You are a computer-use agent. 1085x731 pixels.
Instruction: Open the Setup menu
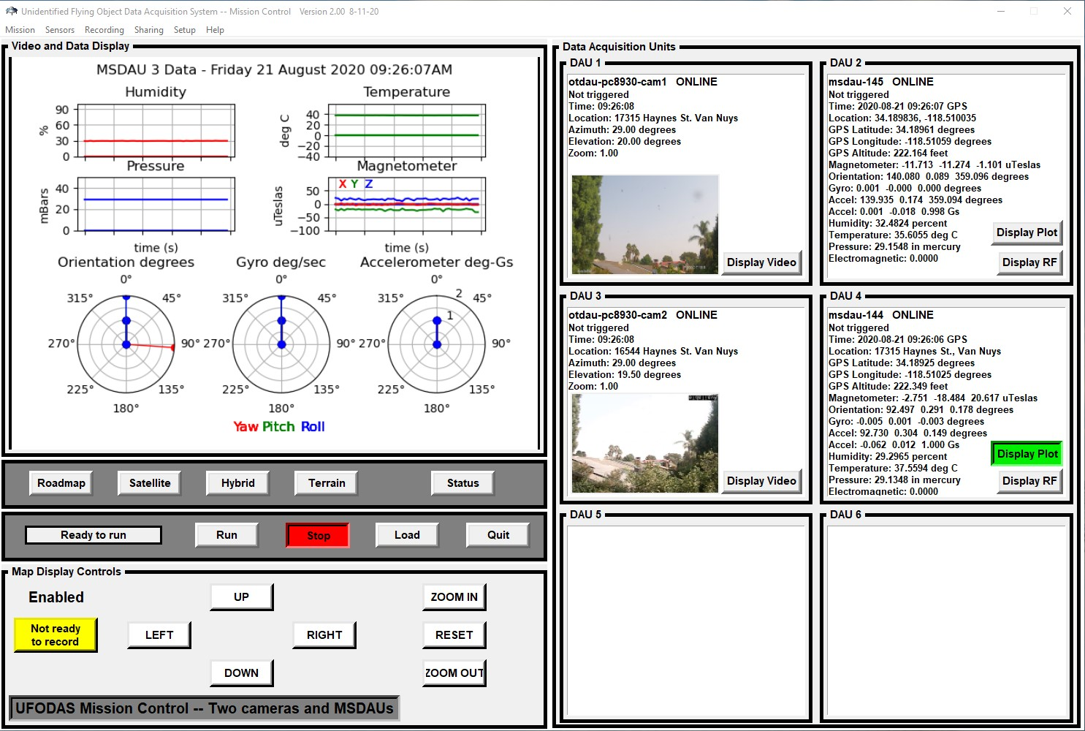point(185,30)
